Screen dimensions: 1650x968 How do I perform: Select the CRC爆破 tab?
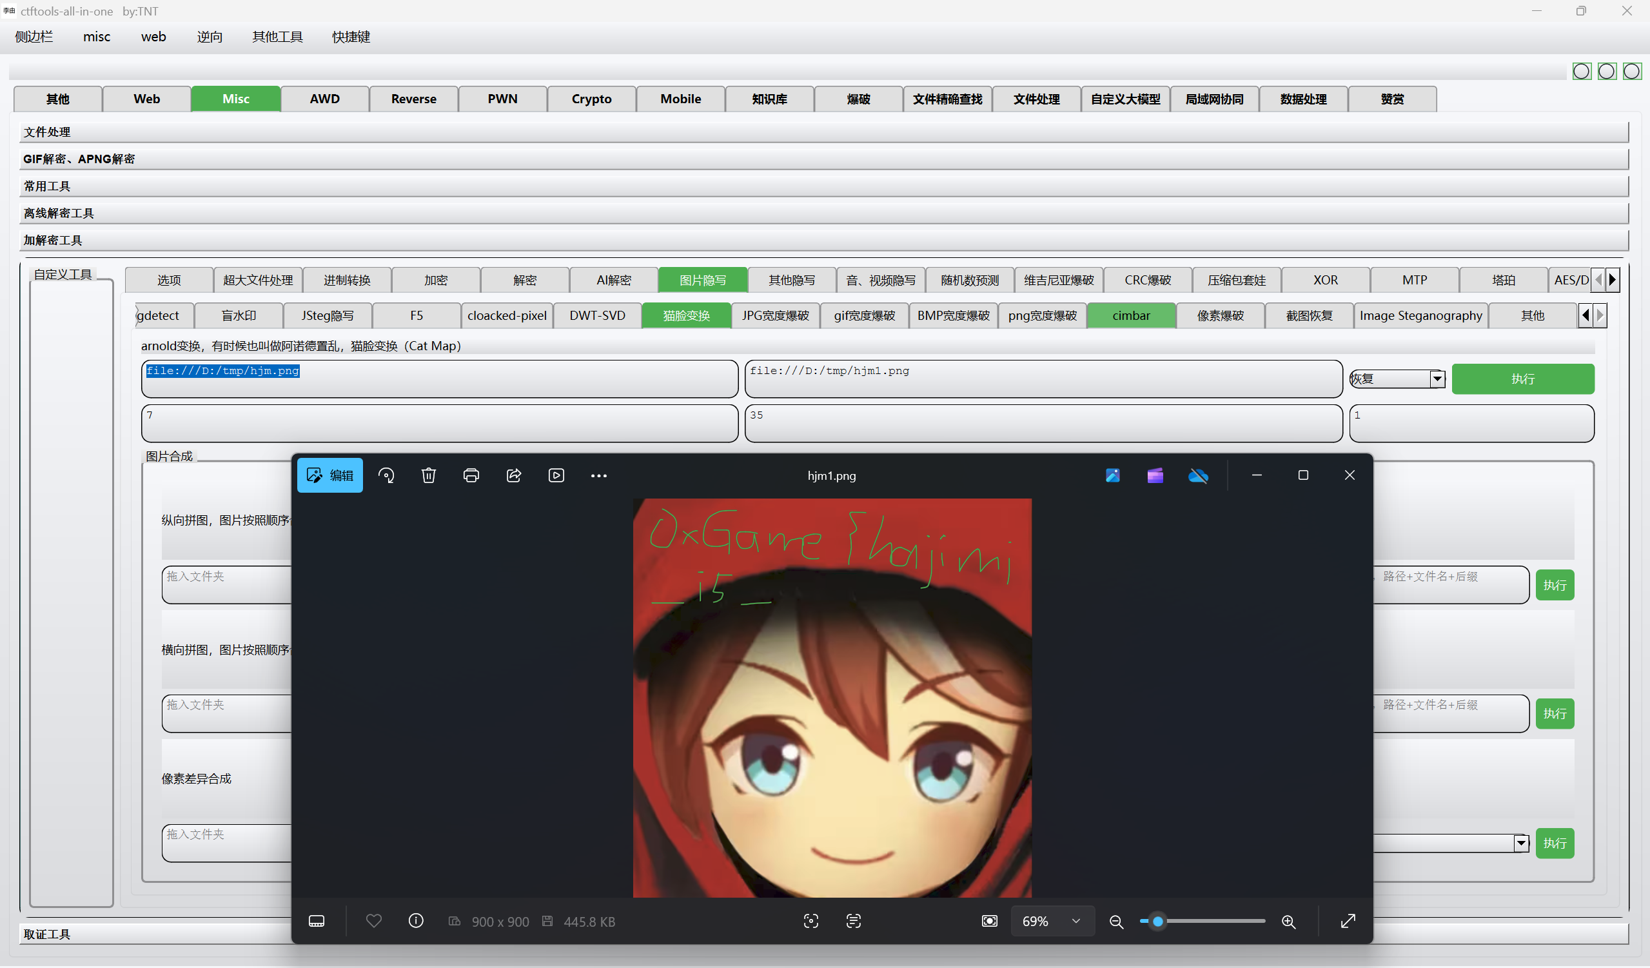(1148, 281)
